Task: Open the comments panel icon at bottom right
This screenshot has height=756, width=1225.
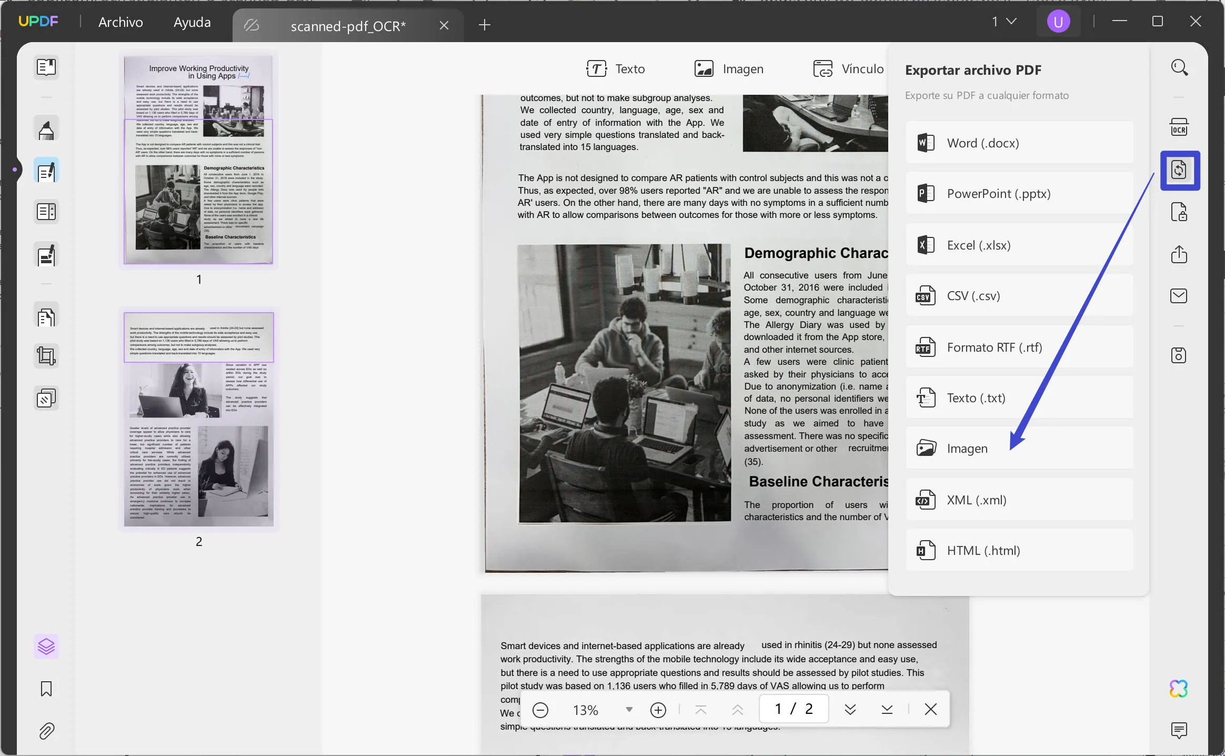Action: click(x=1179, y=731)
